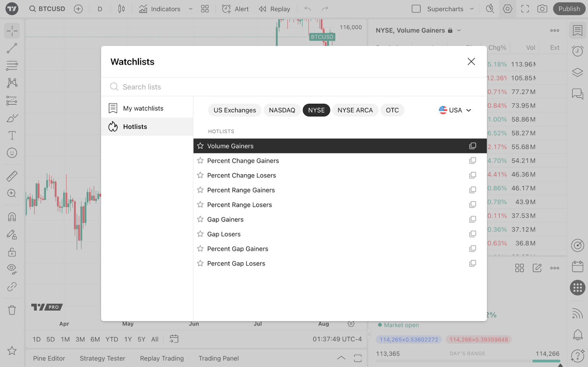Star the Percent Change Gainers hotlist
This screenshot has width=588, height=367.
click(x=200, y=160)
